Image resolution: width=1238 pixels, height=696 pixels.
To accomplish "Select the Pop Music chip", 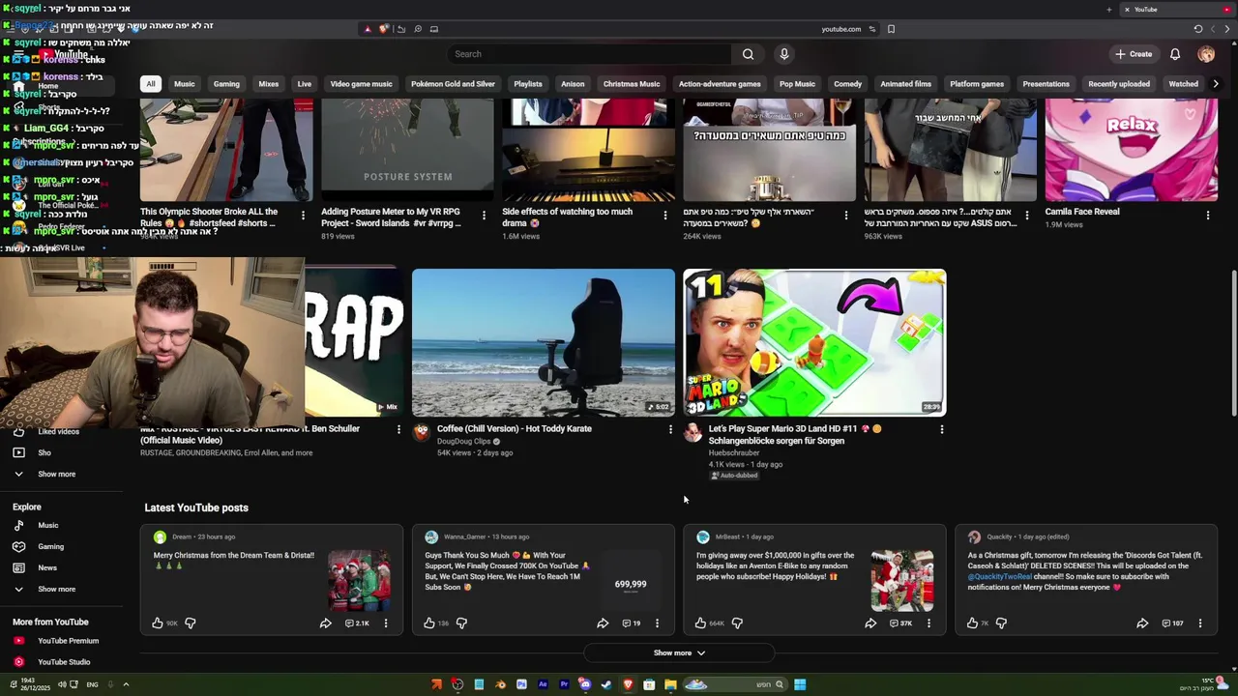I will coord(797,84).
